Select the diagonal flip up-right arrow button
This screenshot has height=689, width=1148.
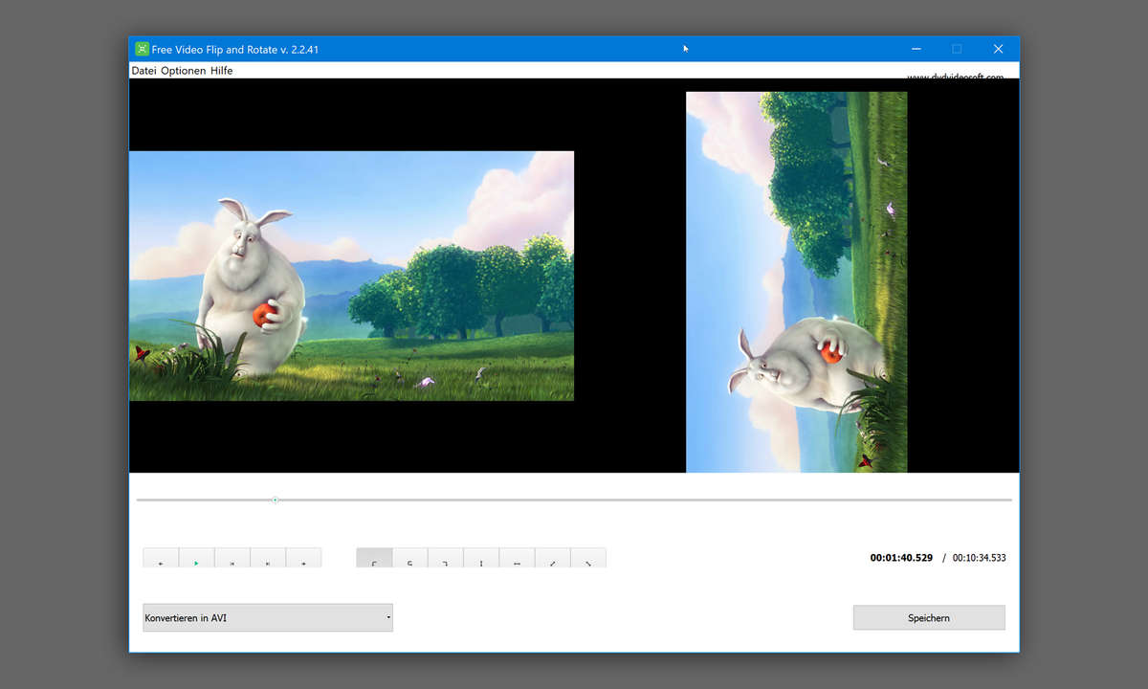553,558
